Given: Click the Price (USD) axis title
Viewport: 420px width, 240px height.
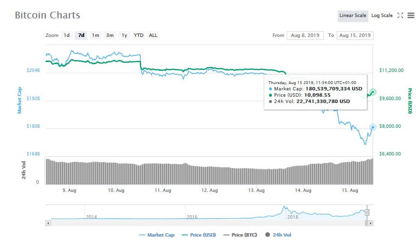Looking at the screenshot, I should pos(410,101).
